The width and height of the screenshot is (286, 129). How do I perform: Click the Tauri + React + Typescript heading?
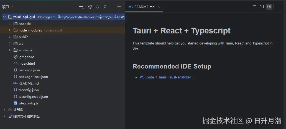182,31
